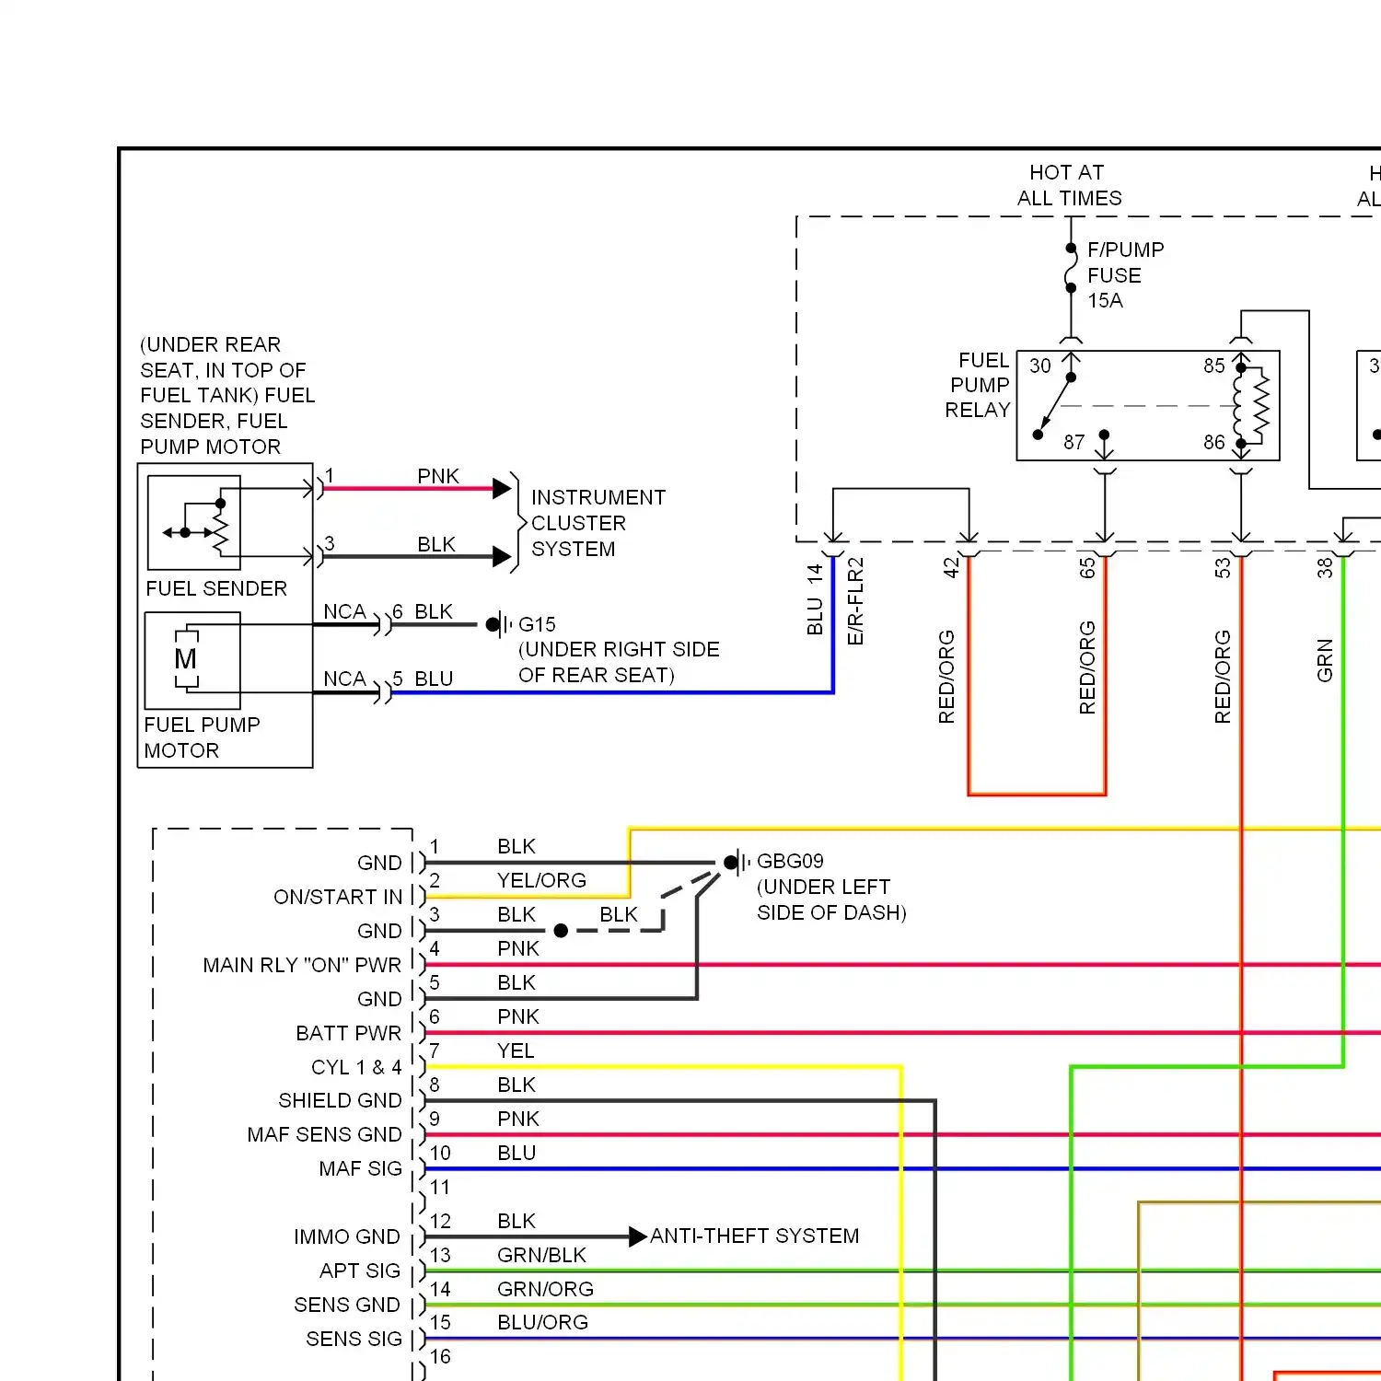Click the 'NCA' label beside pin 5 BLU

point(344,679)
